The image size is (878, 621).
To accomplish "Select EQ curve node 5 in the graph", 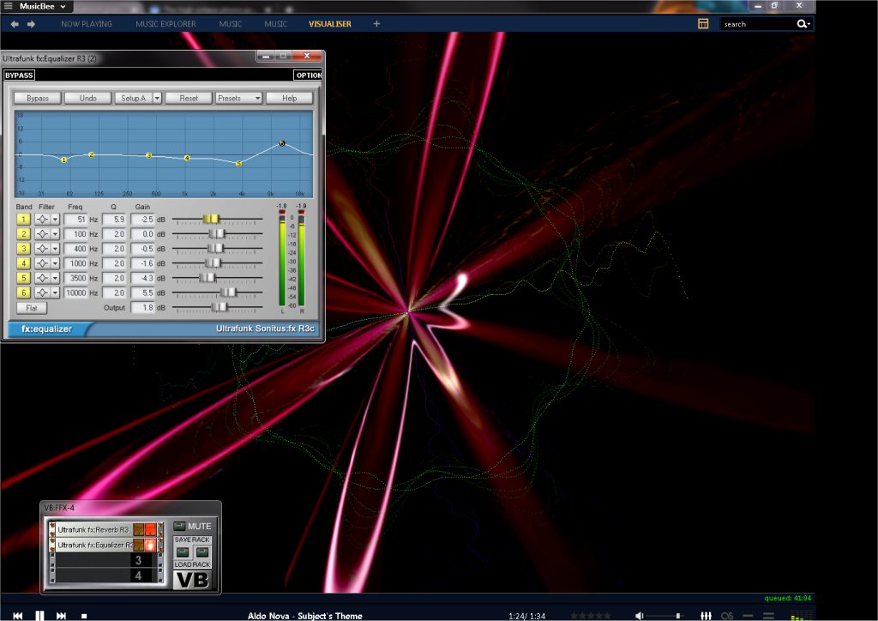I will tap(238, 164).
